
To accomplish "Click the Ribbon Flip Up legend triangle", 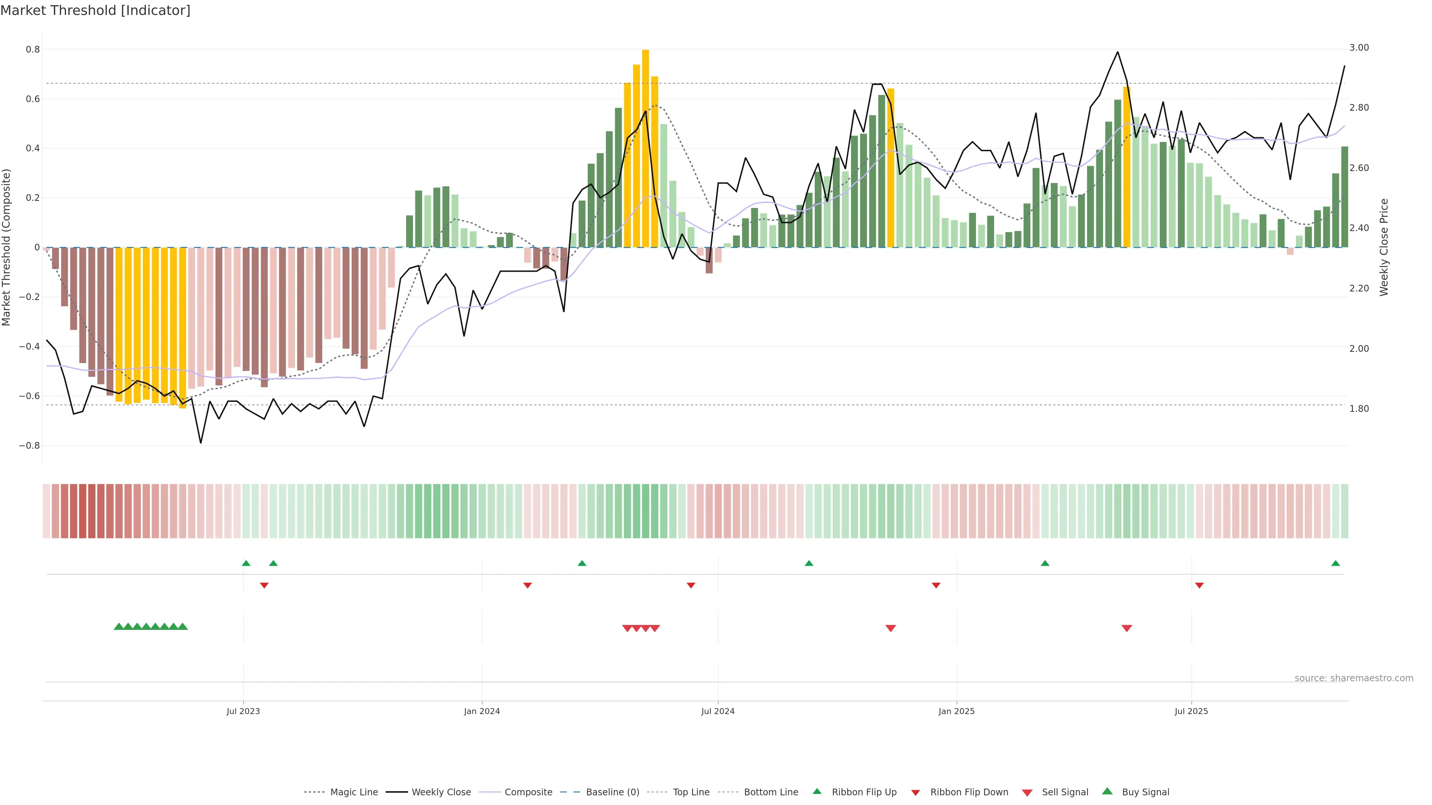I will [x=817, y=791].
